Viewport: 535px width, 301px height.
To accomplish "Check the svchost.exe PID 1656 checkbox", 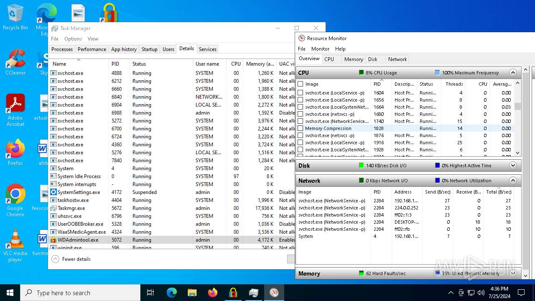I will [300, 100].
